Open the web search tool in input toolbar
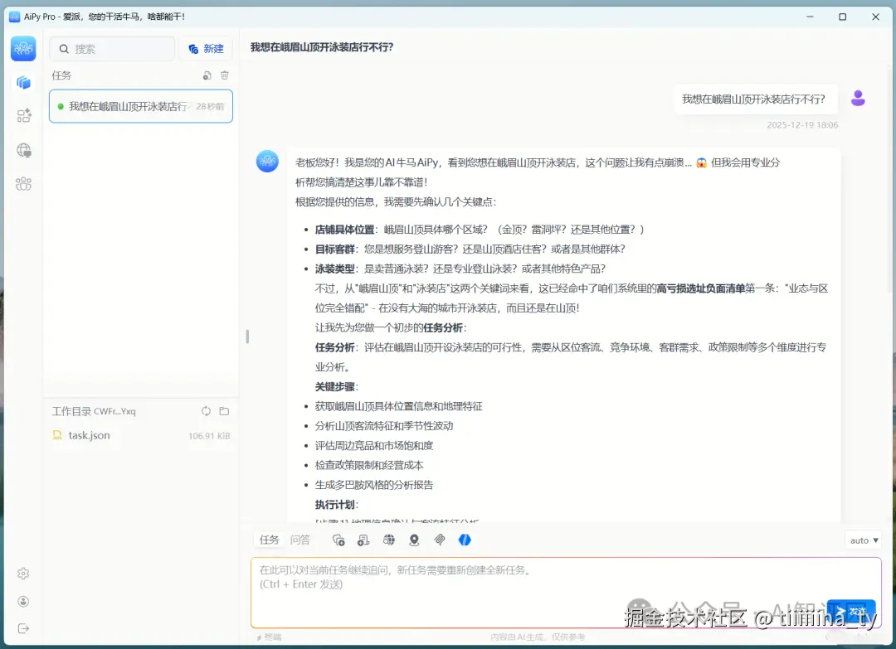Screen dimensions: 896x649 click(x=389, y=540)
